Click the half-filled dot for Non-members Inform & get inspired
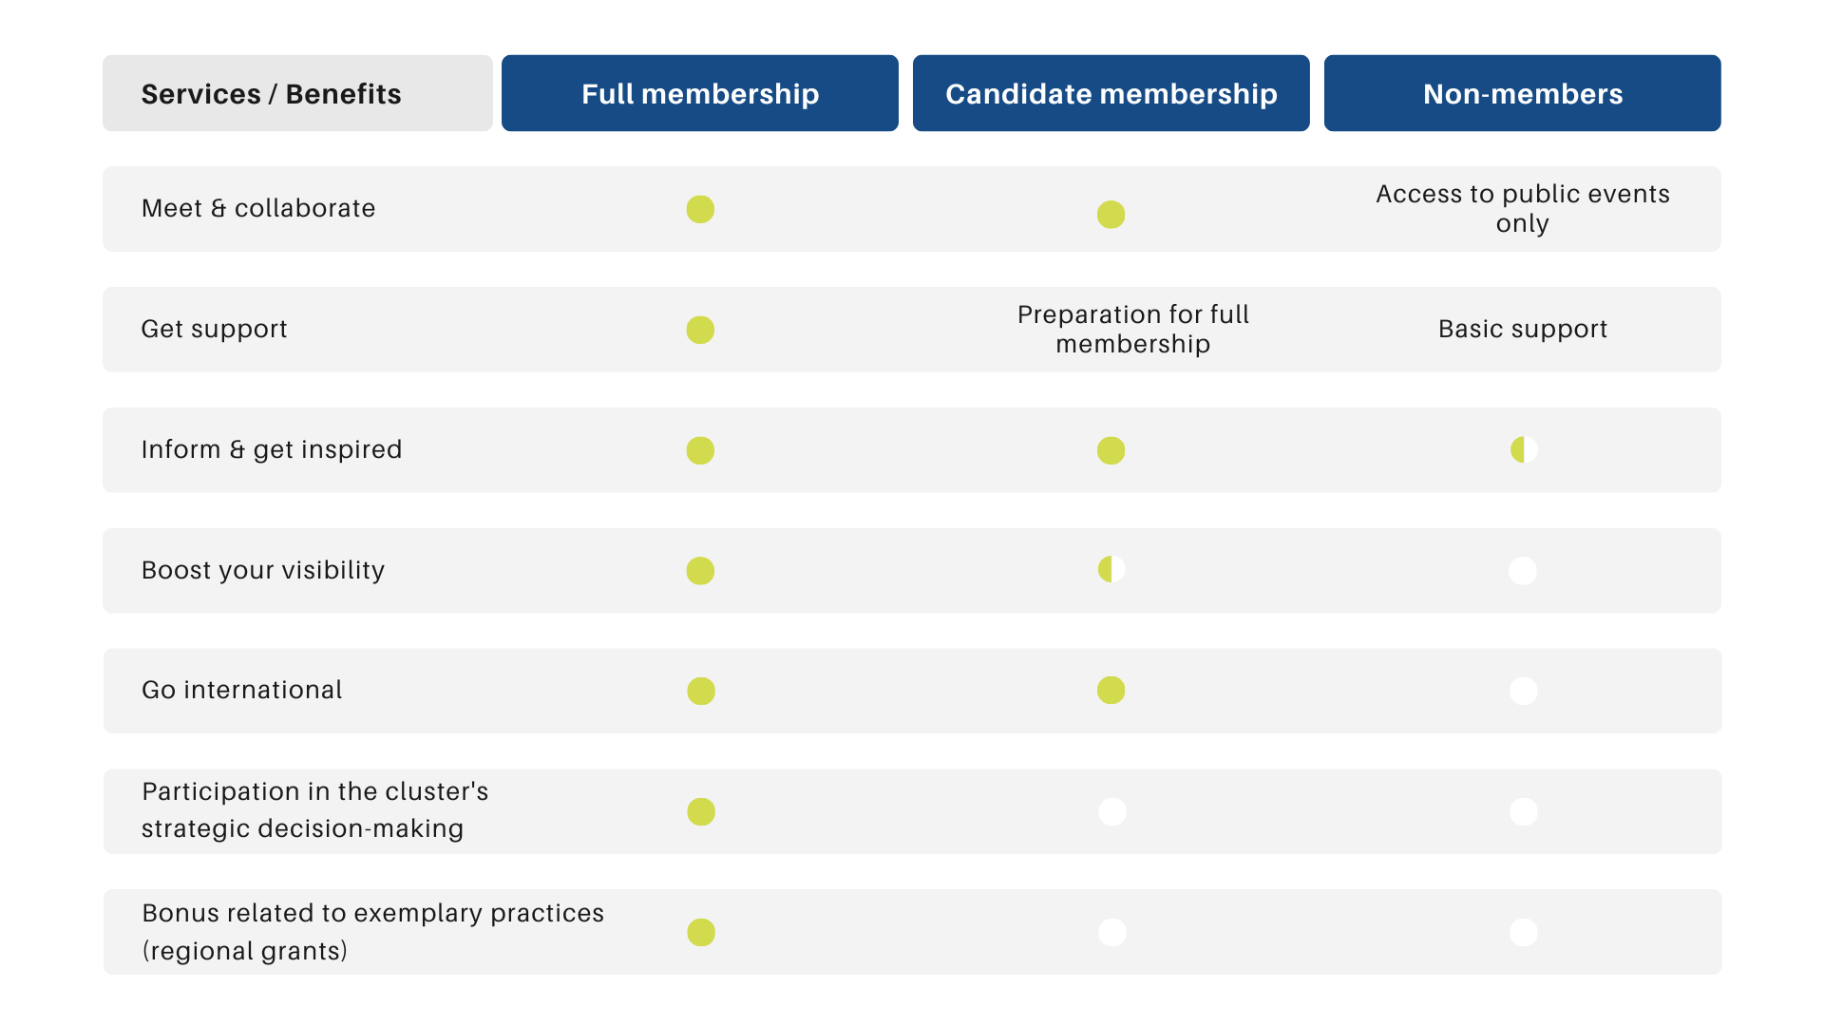The image size is (1824, 1026). (1524, 449)
